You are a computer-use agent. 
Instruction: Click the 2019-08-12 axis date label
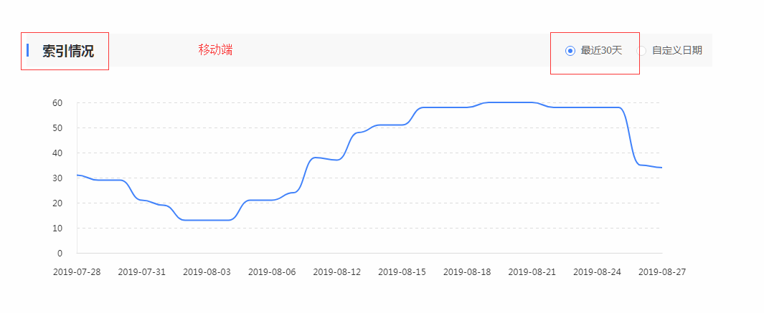337,272
